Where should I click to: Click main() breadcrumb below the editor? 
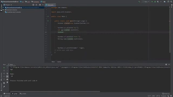tap(59, 62)
